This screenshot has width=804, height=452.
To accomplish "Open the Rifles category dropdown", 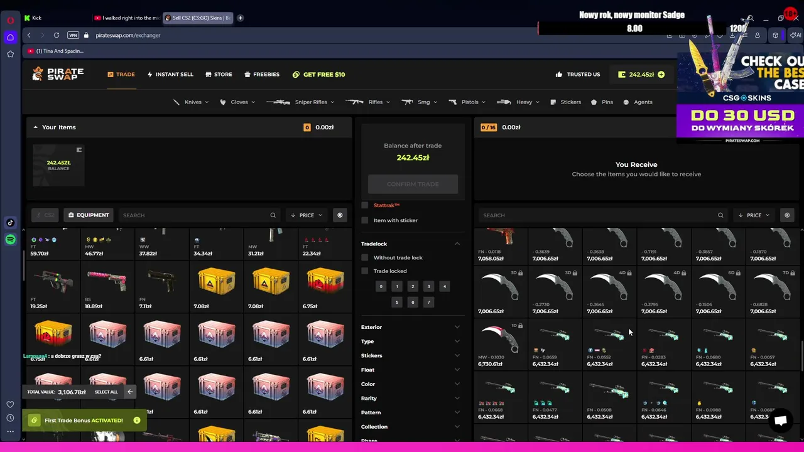I will (x=367, y=102).
